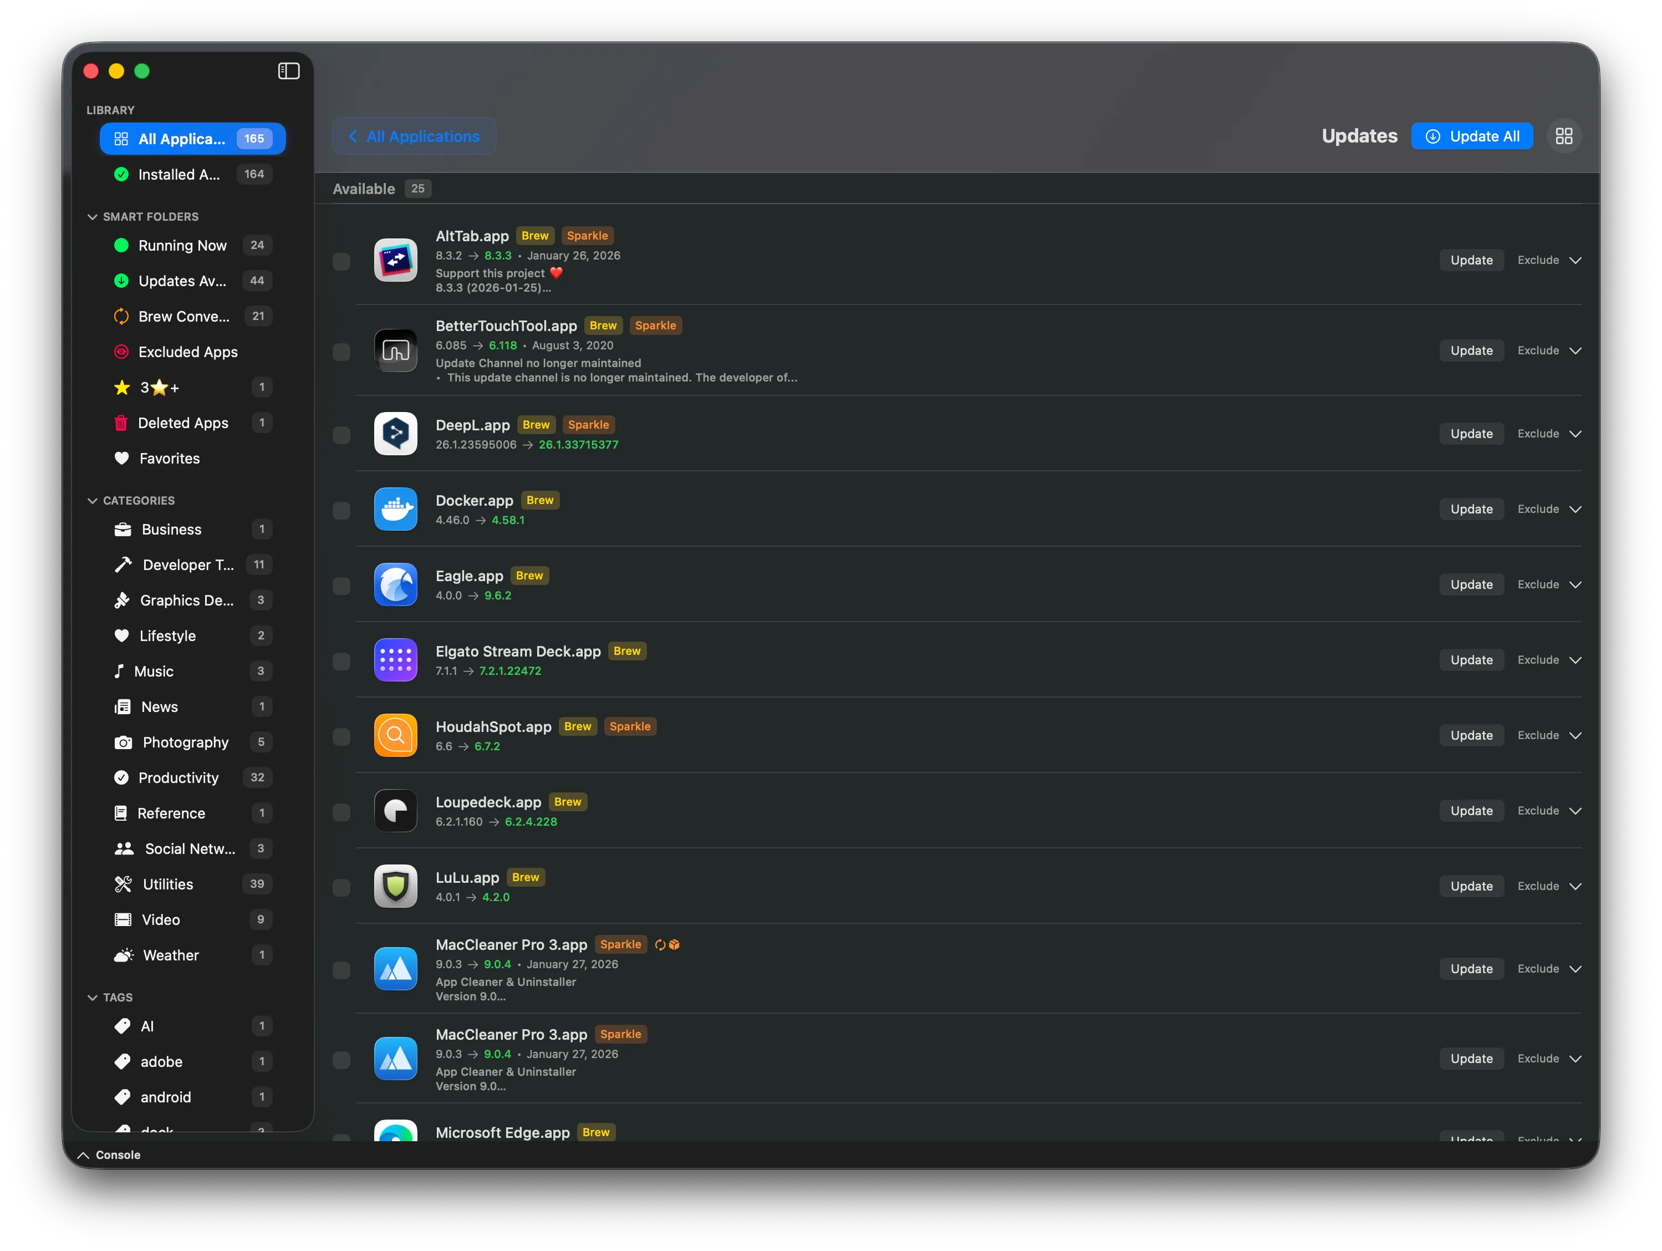This screenshot has height=1251, width=1662.
Task: Open the Video category
Action: point(192,919)
